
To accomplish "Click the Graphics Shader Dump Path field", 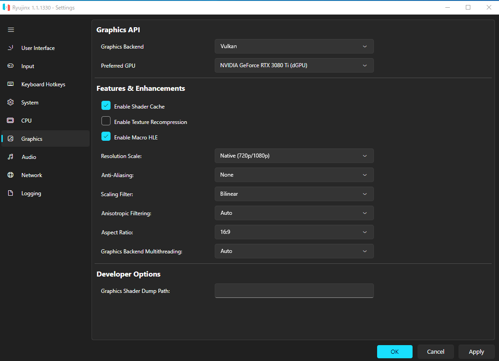I will tap(294, 291).
